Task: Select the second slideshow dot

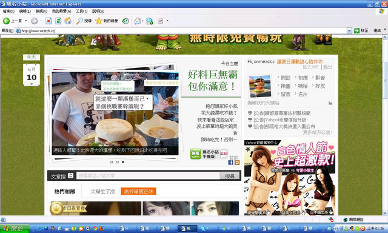Action: pos(117,162)
